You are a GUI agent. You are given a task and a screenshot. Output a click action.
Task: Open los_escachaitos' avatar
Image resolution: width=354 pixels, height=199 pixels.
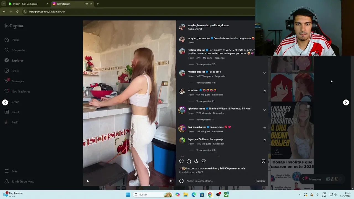tap(182, 128)
